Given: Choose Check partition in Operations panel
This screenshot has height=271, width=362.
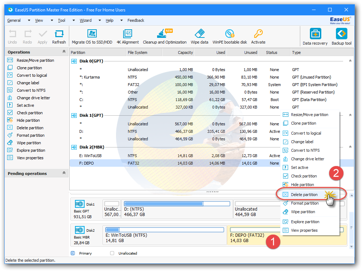Looking at the screenshot, I should click(x=30, y=113).
